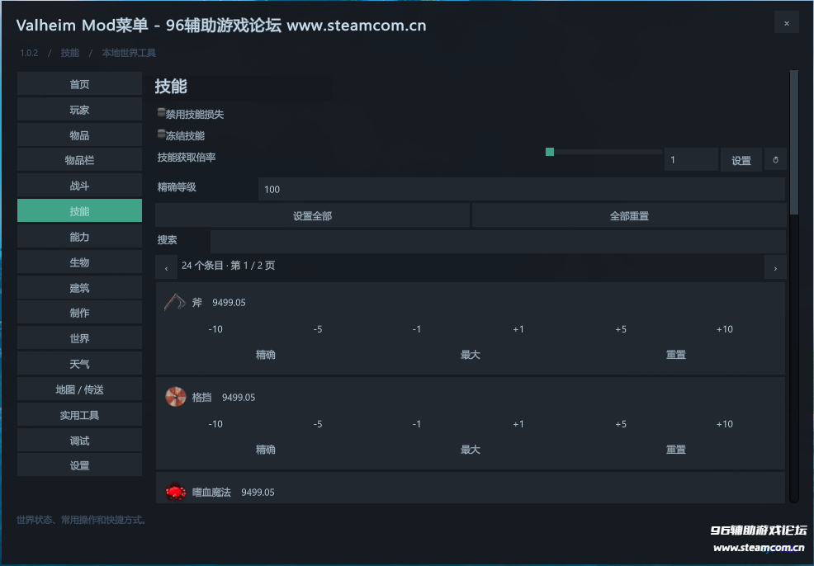Click the 设置 button beside multiplier value

pyautogui.click(x=741, y=160)
